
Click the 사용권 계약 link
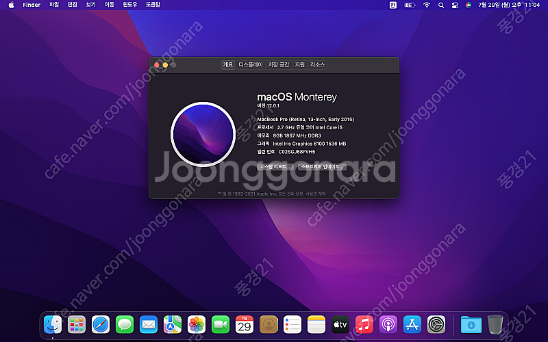click(316, 194)
